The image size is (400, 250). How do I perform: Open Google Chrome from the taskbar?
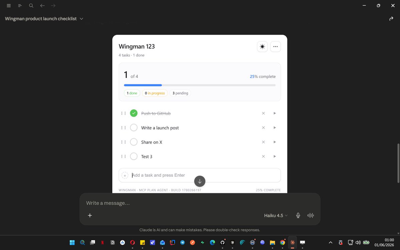pyautogui.click(x=282, y=242)
